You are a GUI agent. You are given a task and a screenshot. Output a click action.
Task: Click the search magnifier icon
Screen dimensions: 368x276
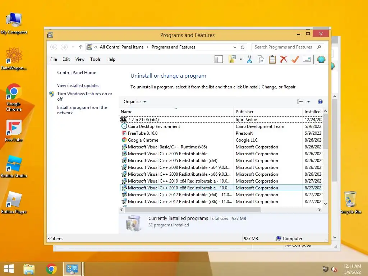tap(319, 47)
